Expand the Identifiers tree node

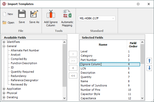coord(4,42)
